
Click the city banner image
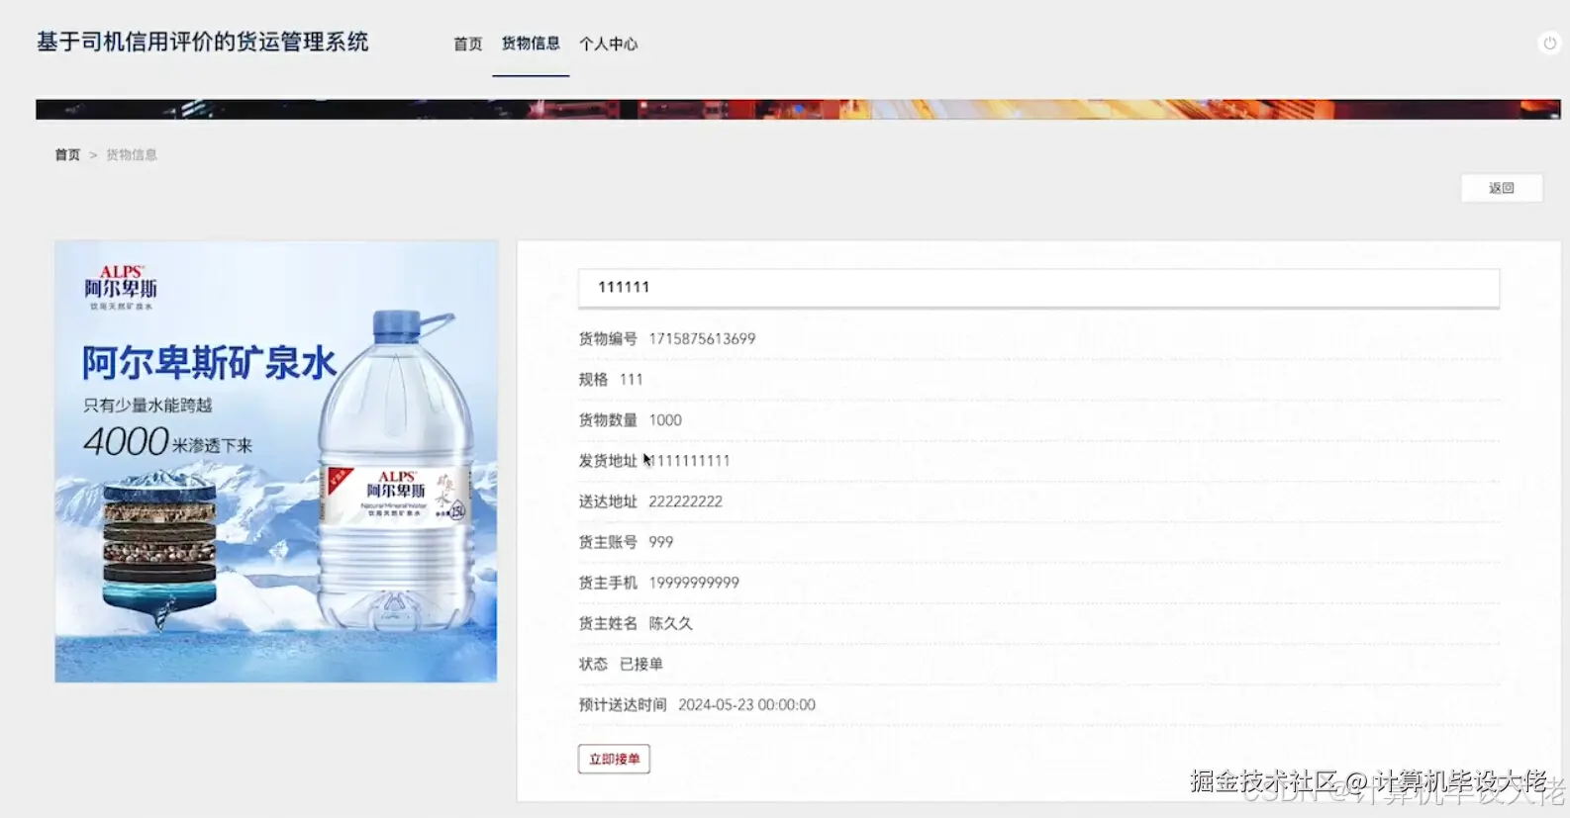798,109
